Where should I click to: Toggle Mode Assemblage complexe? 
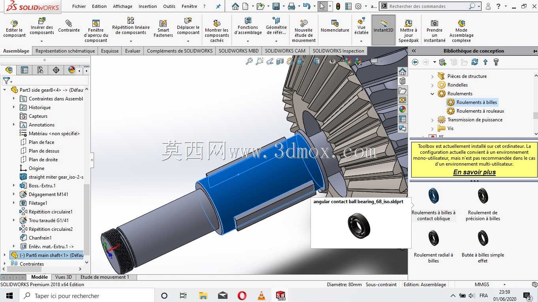(x=461, y=31)
